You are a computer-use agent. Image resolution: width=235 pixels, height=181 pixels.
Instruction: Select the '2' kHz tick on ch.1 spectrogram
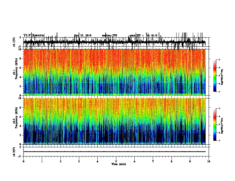[x=21, y=86]
